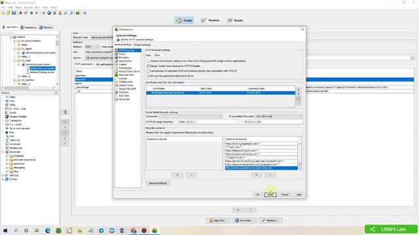Toggle use NeoLoad to negotiate NTLM checkbox
Image resolution: width=419 pixels, height=235 pixels.
coord(149,71)
